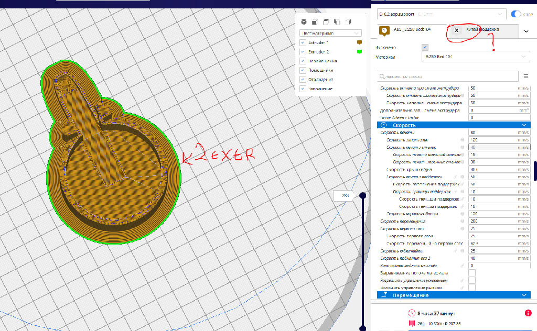
Task: Open the red info icon for print details
Action: tap(528, 313)
